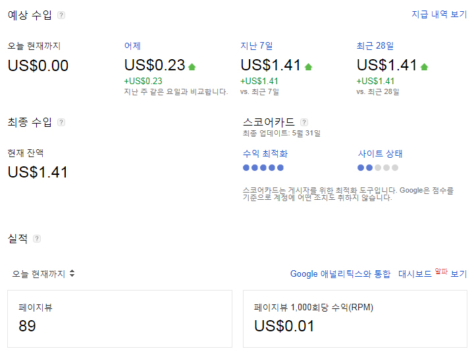Click the 사이트 상태 score dots

click(378, 168)
